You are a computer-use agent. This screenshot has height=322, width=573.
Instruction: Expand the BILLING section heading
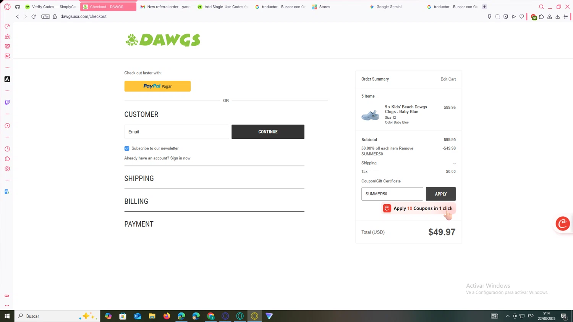136,201
